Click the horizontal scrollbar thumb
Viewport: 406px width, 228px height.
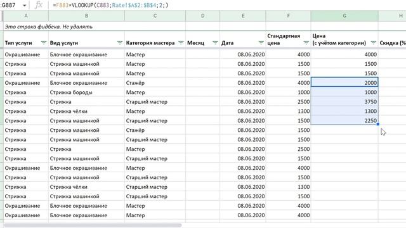93,225
